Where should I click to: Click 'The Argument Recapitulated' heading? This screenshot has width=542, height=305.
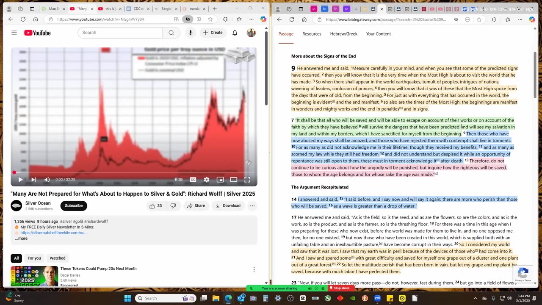(x=320, y=187)
